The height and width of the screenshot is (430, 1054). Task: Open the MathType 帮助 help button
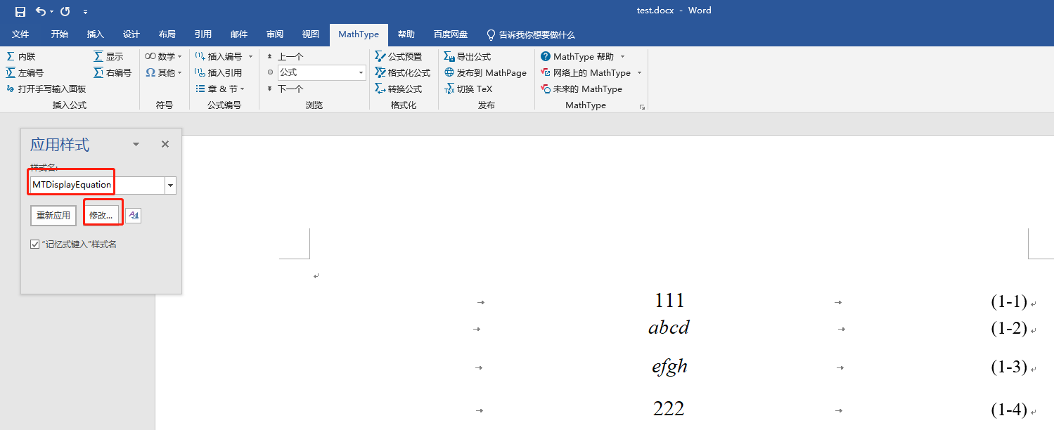coord(577,56)
